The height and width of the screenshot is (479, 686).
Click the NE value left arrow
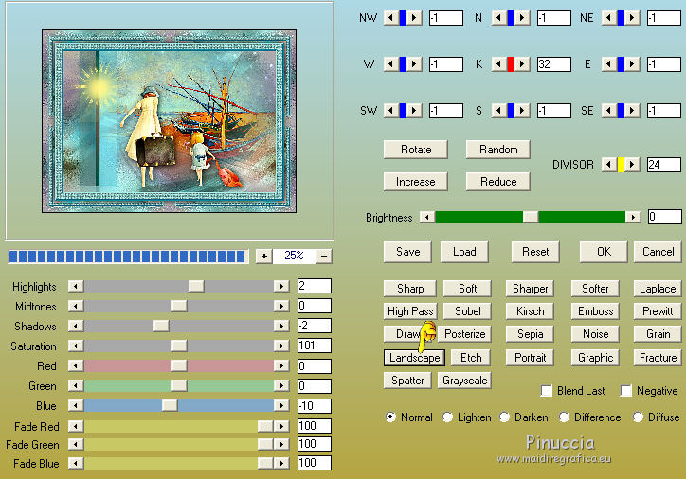[x=608, y=18]
